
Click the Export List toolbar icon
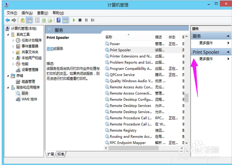tap(50, 20)
